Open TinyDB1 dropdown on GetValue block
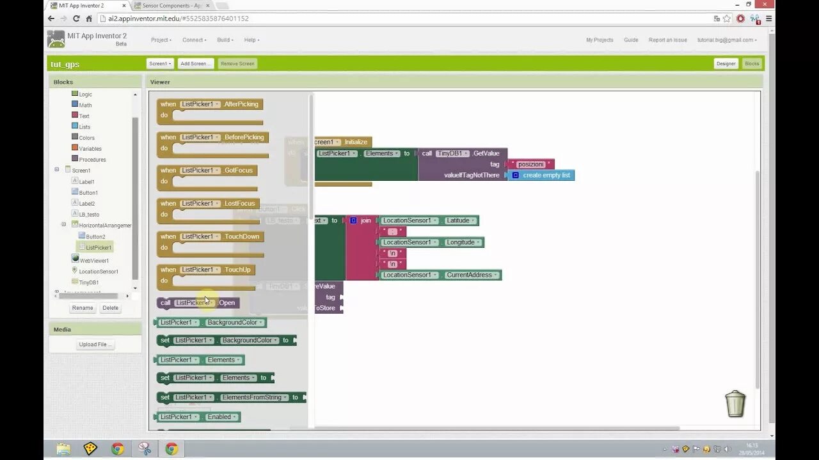The image size is (819, 460). point(466,153)
